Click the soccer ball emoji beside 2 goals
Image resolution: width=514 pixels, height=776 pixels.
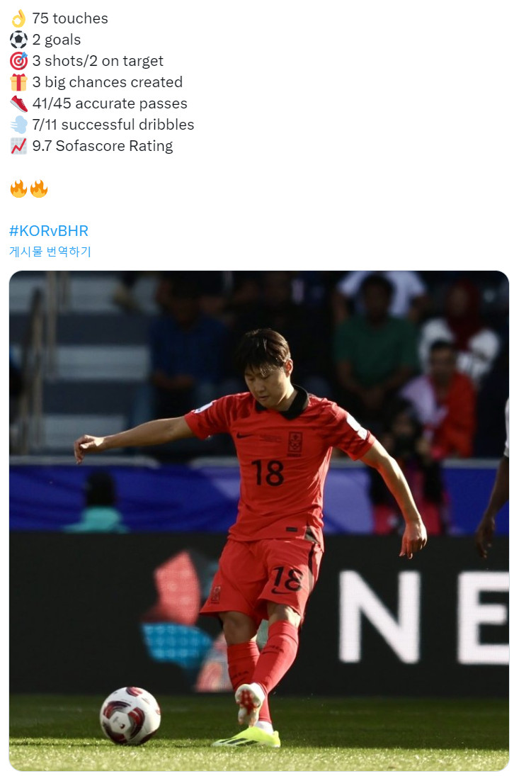tap(19, 40)
